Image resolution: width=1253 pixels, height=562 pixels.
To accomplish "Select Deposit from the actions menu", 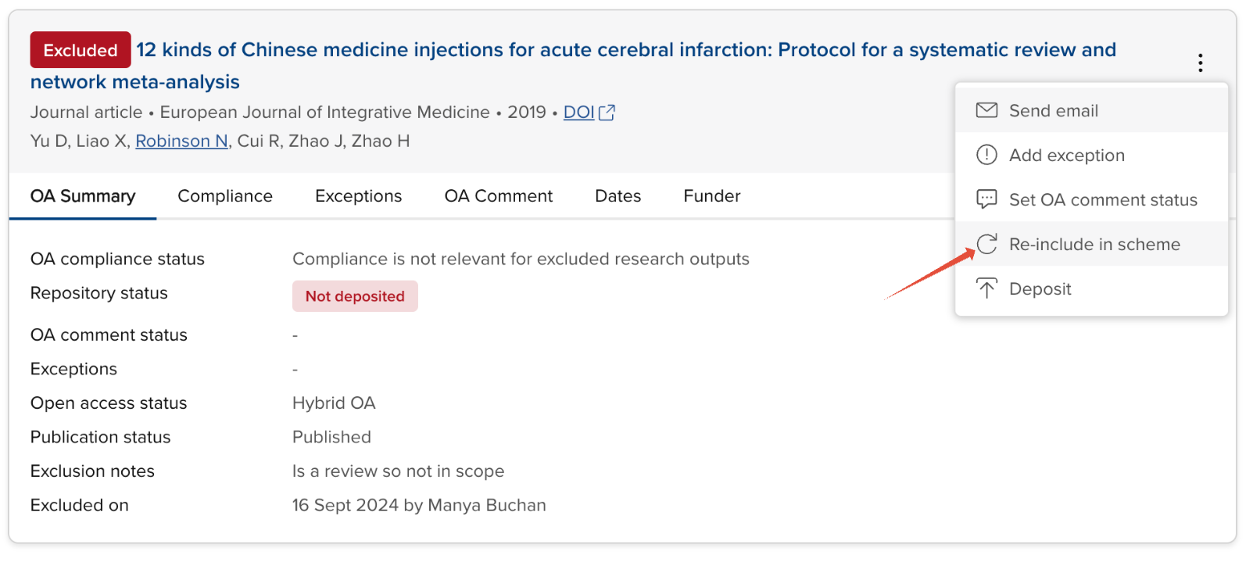I will (x=1040, y=289).
